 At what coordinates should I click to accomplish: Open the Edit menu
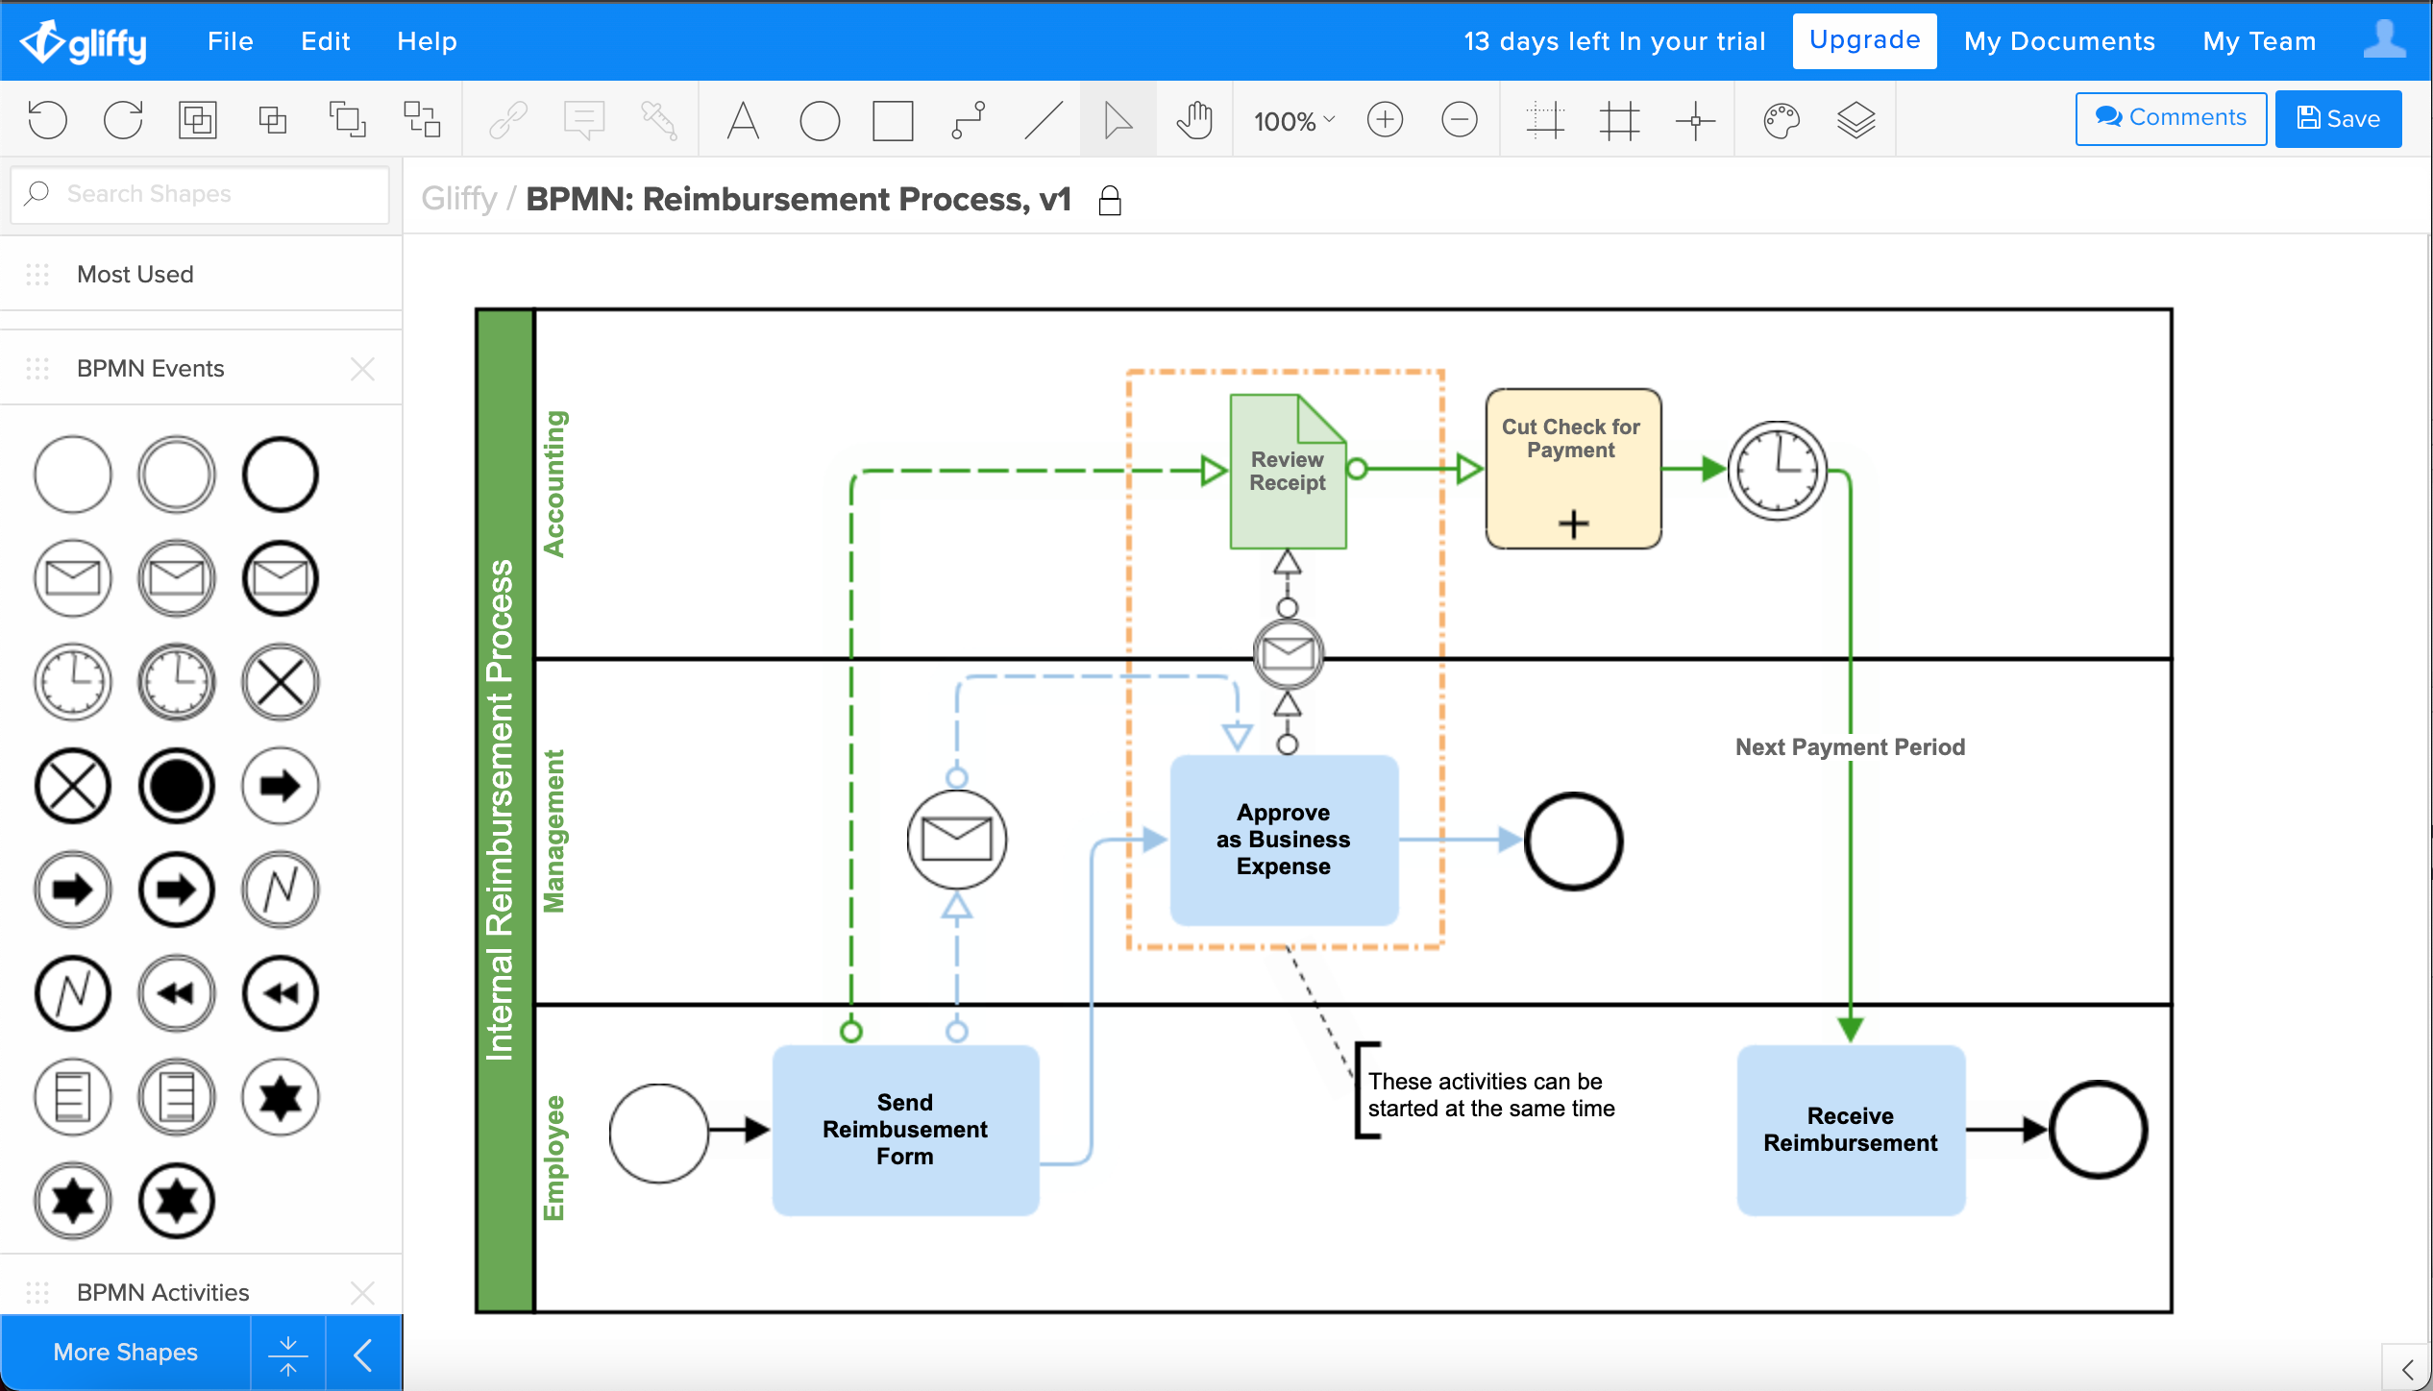pos(326,41)
